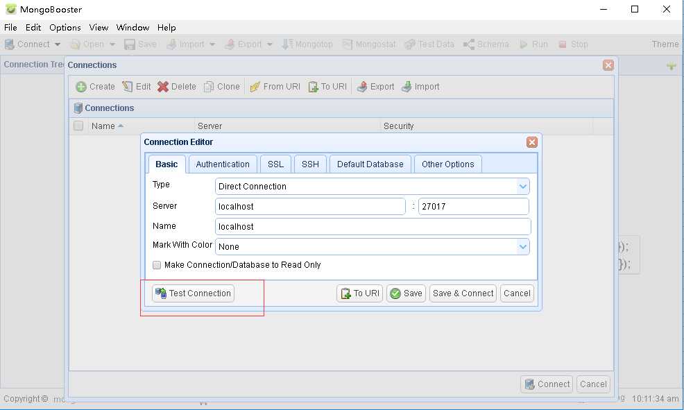Viewport: 684px width, 410px height.
Task: Click Import in Connections toolbar
Action: click(x=420, y=86)
